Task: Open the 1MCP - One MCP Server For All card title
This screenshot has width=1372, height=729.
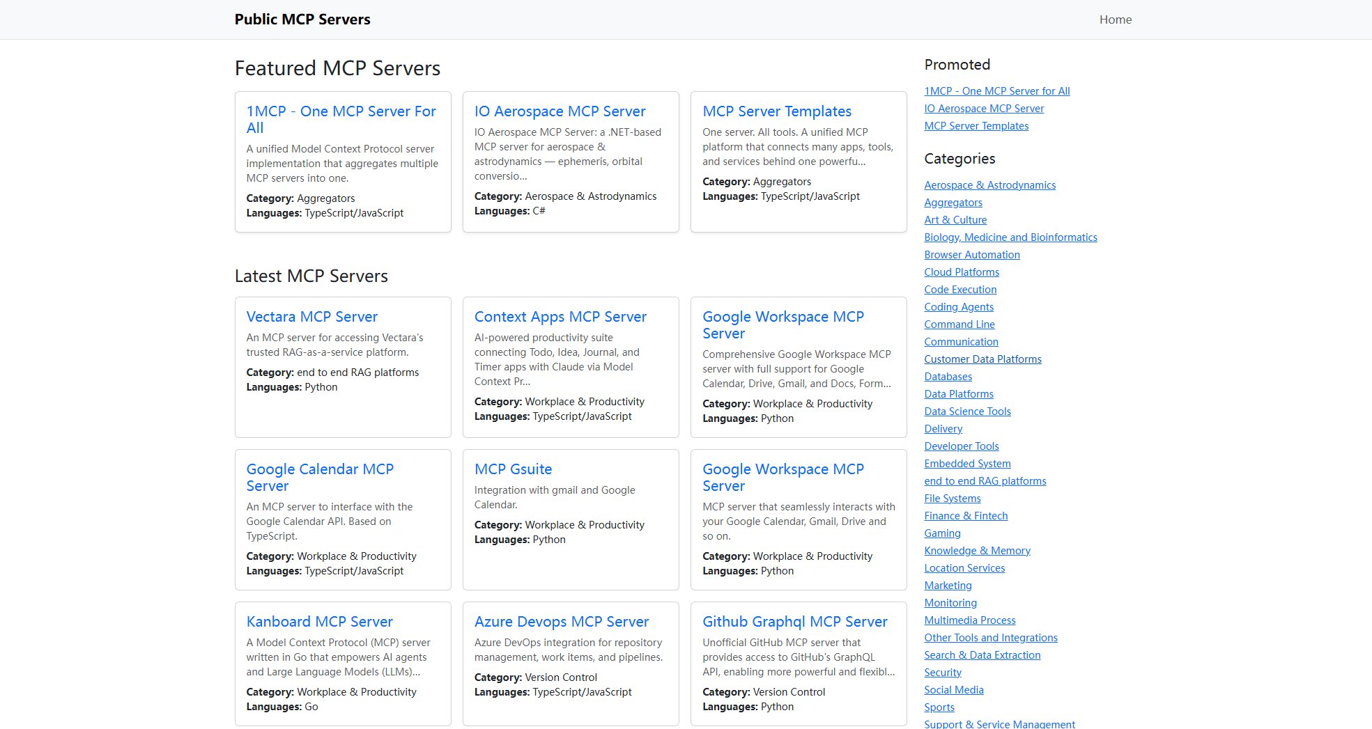Action: pos(341,120)
